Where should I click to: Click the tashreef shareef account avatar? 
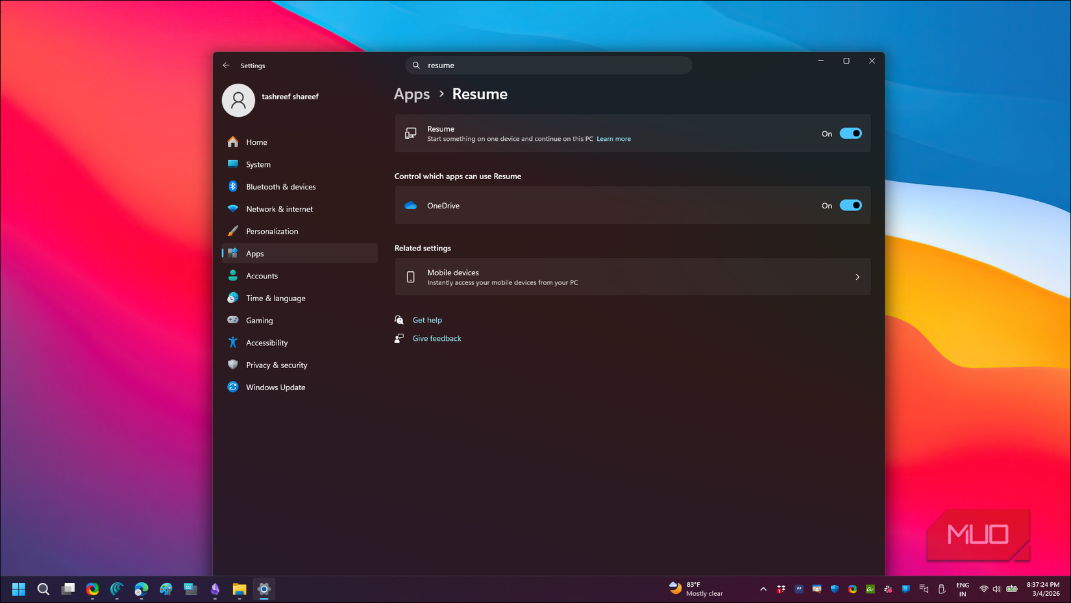238,100
